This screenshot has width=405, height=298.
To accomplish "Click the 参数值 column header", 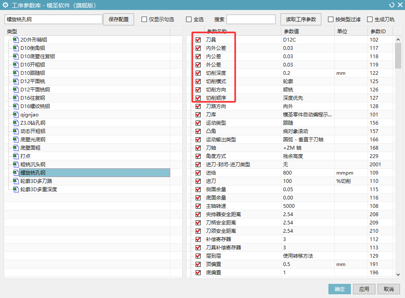I will pyautogui.click(x=308, y=31).
